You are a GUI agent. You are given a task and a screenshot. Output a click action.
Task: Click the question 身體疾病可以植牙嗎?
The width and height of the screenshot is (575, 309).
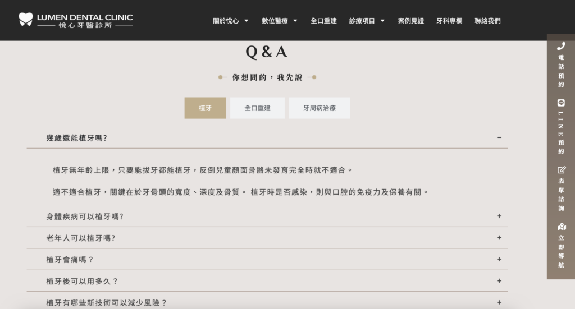[x=85, y=216]
